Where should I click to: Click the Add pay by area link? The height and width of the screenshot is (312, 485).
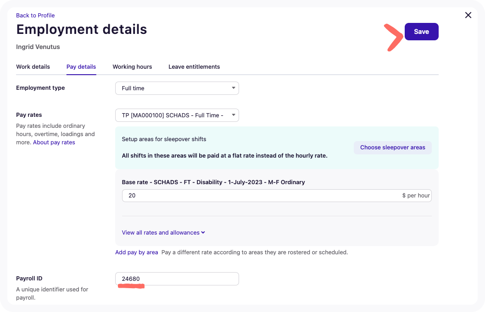click(x=137, y=252)
